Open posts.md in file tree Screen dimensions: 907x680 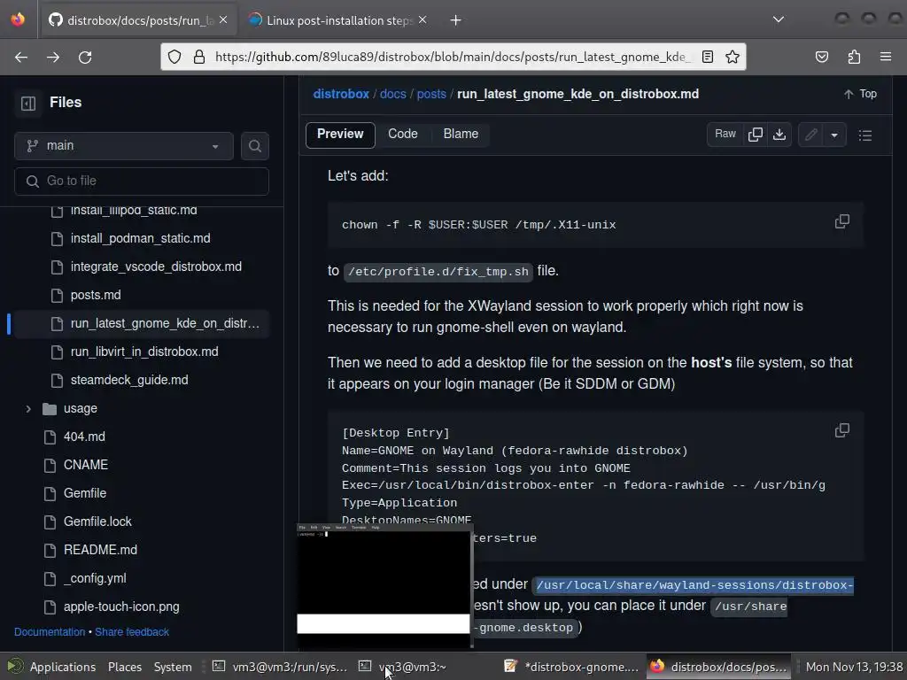(96, 295)
